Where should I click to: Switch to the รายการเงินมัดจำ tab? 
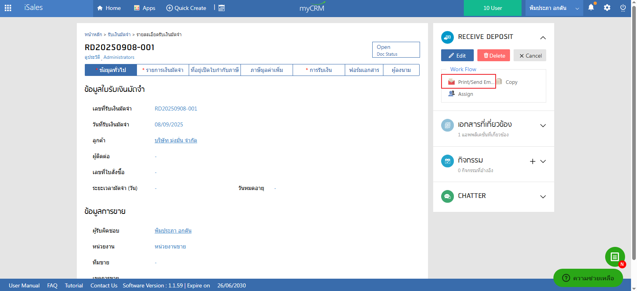coord(163,70)
